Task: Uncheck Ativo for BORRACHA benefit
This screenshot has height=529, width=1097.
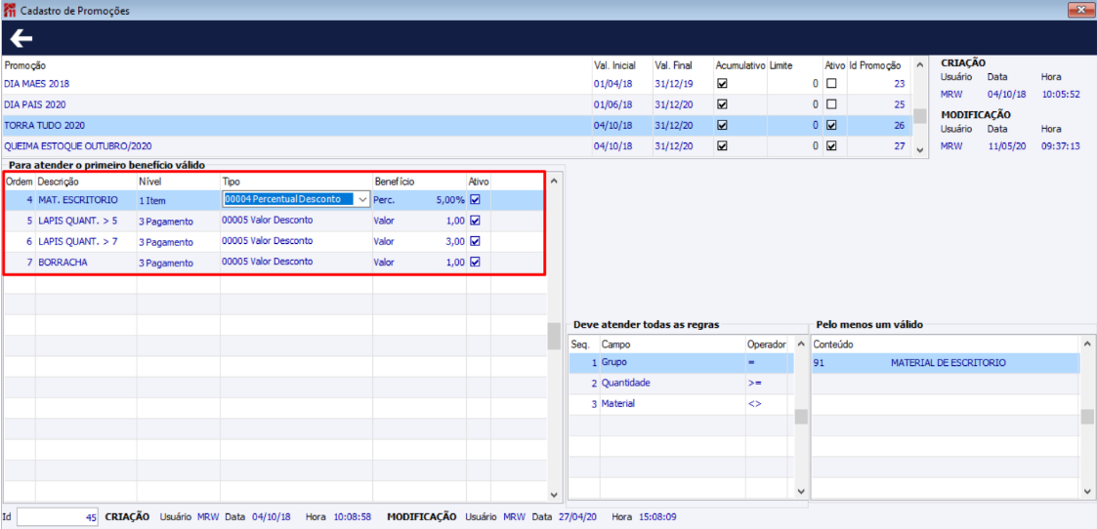Action: 476,262
